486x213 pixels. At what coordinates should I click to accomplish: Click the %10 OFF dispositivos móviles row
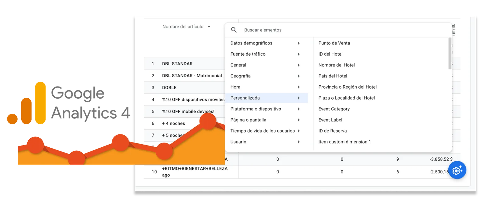193,100
